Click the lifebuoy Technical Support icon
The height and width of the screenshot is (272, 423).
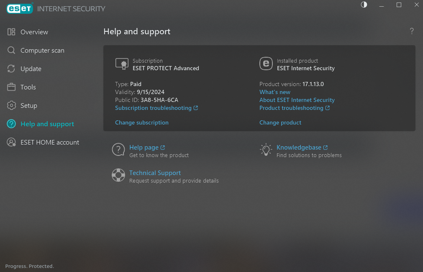pyautogui.click(x=118, y=175)
